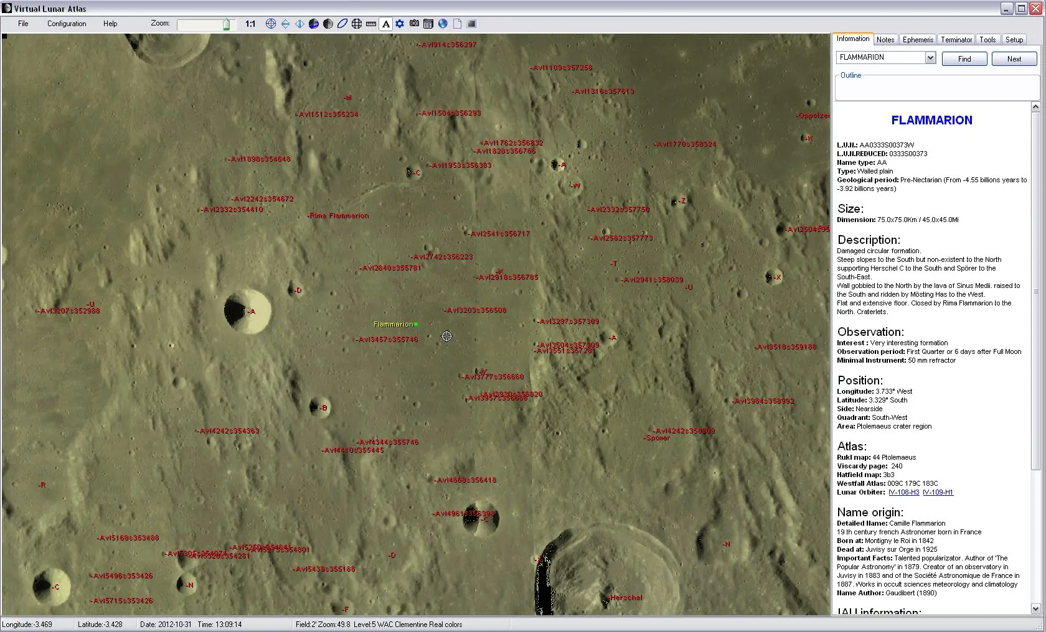Click the center-on-target crosshair toolbar icon
Screen dimensions: 1046x632
[271, 24]
